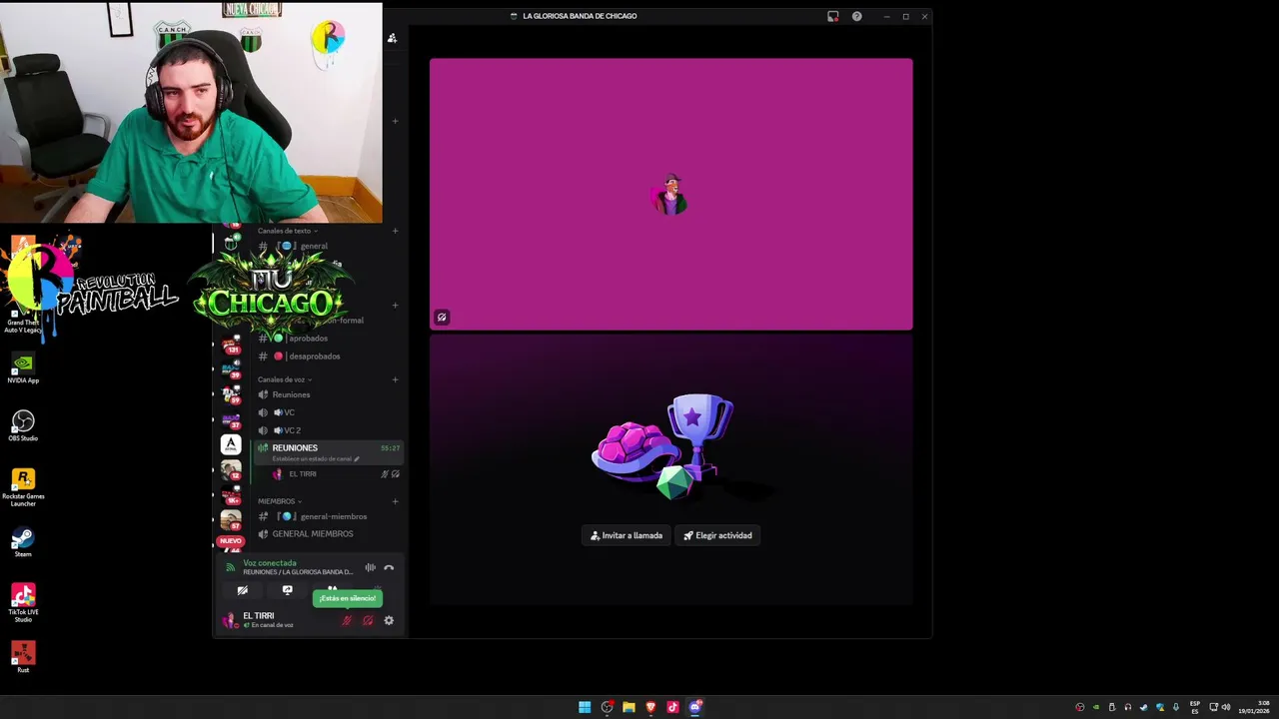Click the NUEVO unread mentions pill
This screenshot has width=1279, height=719.
coord(231,540)
